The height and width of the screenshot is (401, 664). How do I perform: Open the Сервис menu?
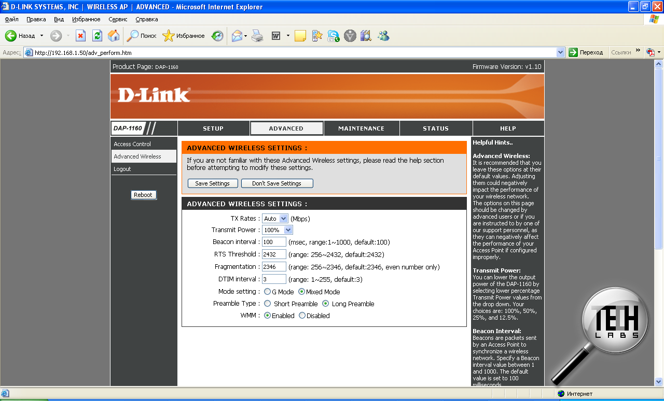point(118,19)
